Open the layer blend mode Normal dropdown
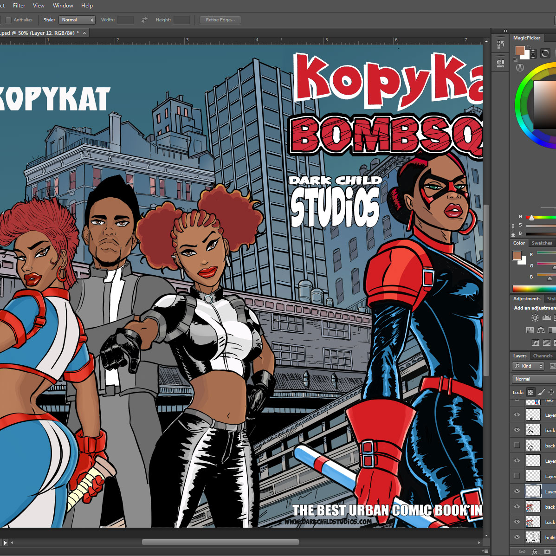 534,379
